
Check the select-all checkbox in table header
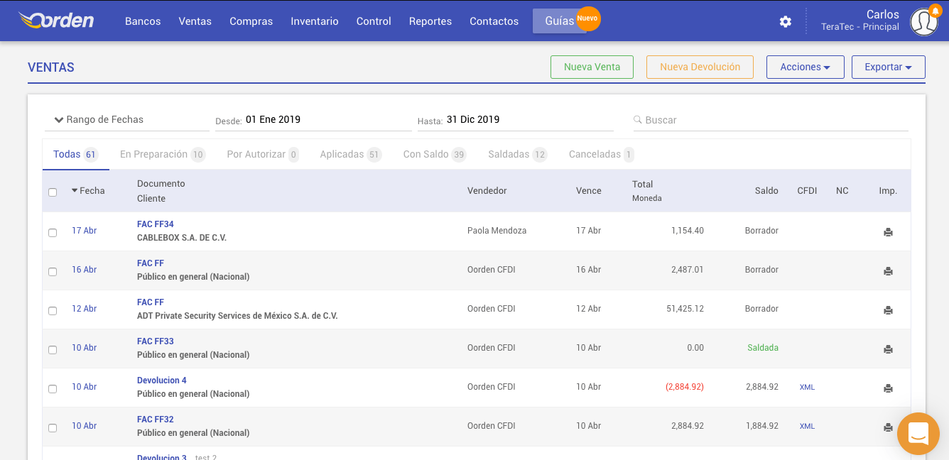pyautogui.click(x=53, y=192)
